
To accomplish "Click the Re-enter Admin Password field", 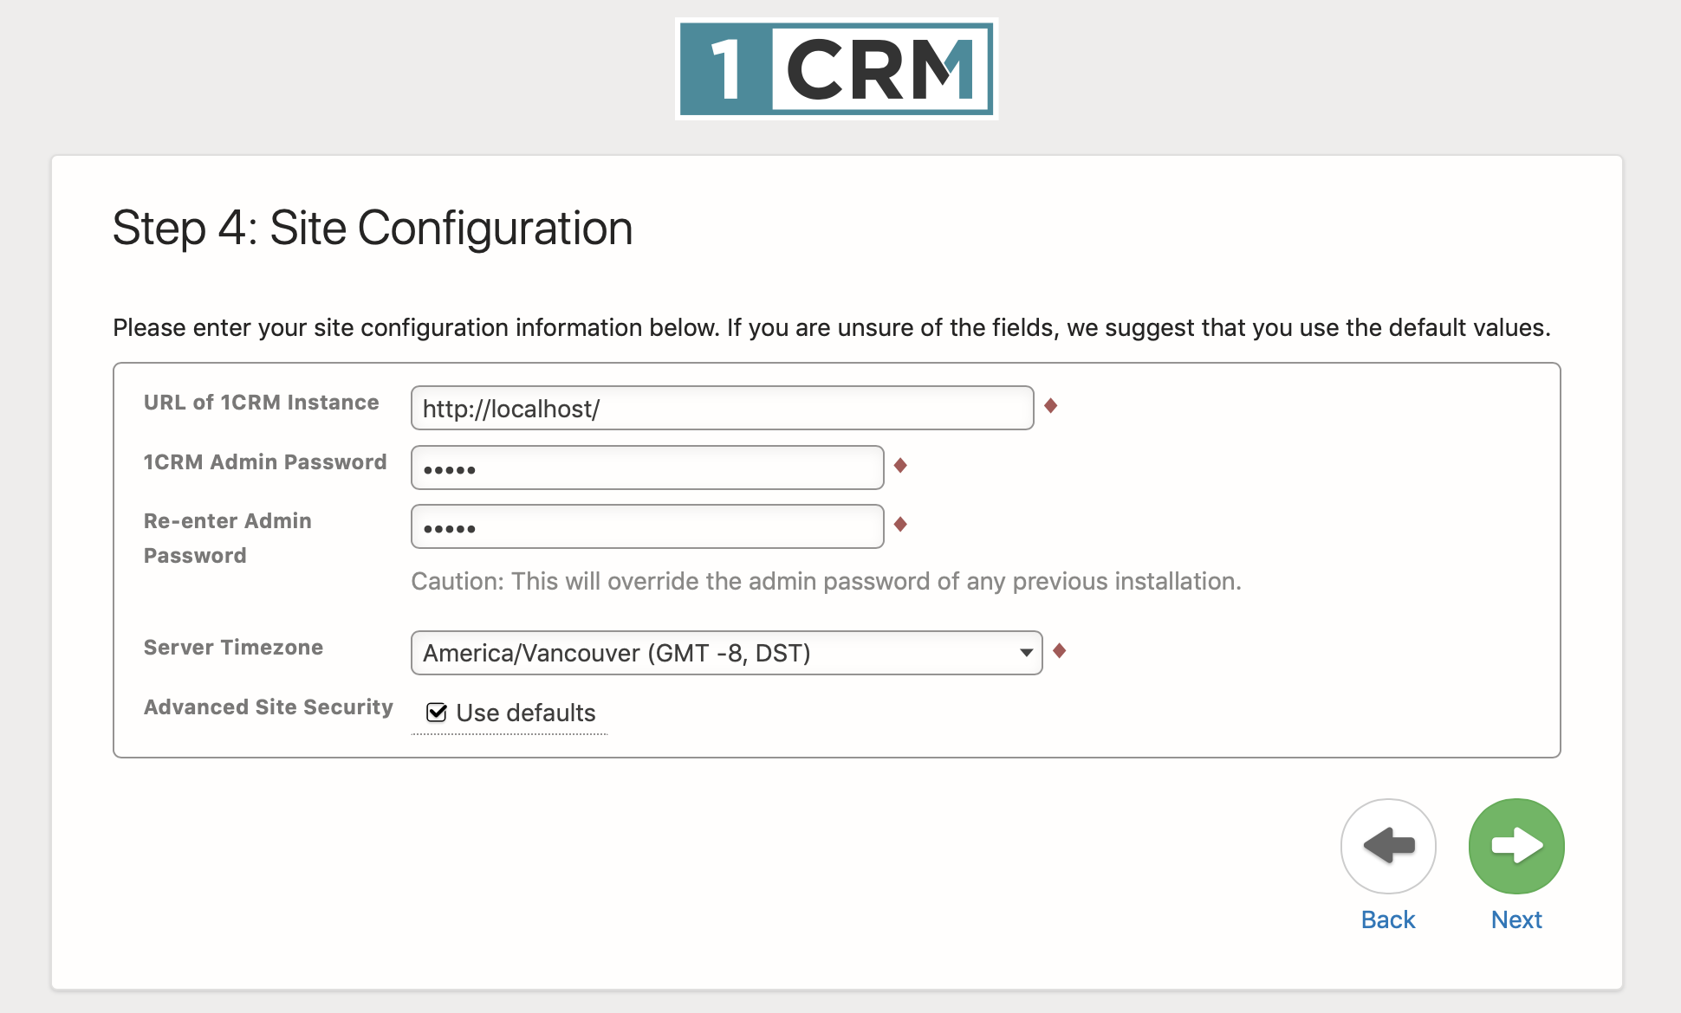I will coord(647,526).
